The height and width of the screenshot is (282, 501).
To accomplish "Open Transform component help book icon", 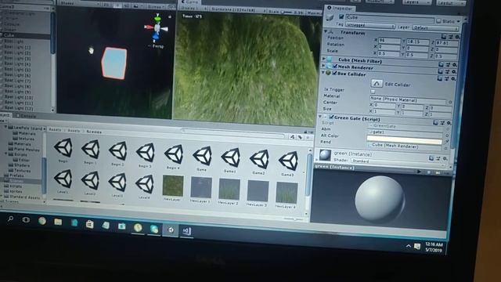I will (444, 37).
